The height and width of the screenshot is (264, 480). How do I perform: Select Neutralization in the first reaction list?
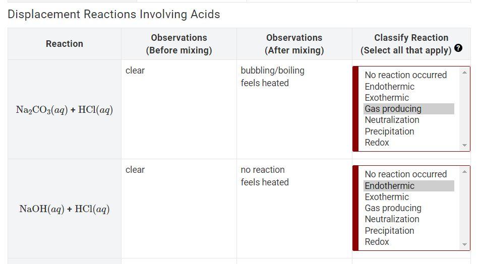click(409, 120)
